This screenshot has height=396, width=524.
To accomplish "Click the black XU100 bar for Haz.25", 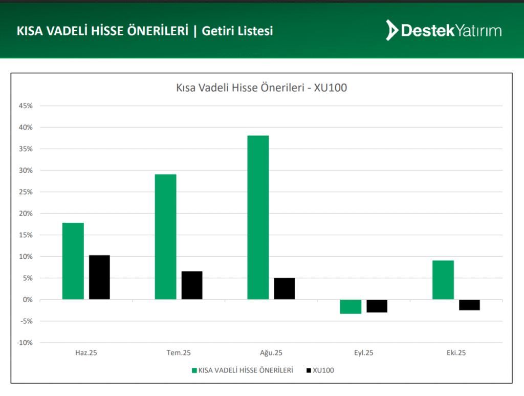I will point(99,277).
